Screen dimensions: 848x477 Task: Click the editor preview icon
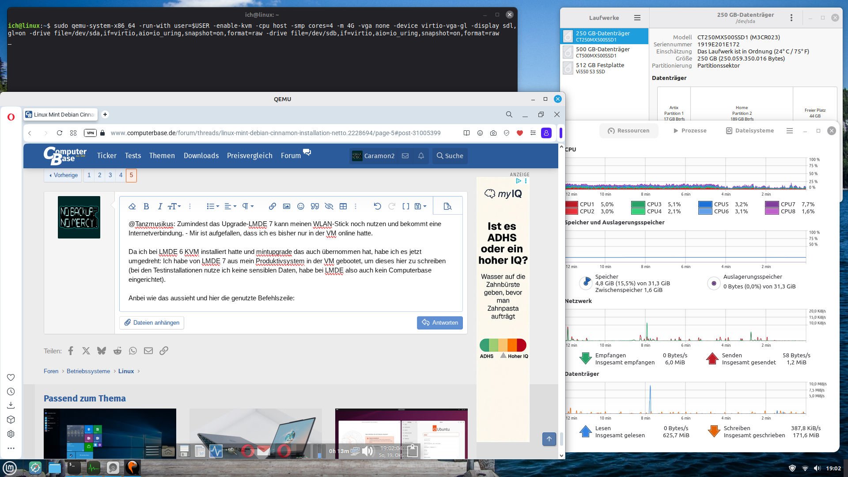coord(447,206)
